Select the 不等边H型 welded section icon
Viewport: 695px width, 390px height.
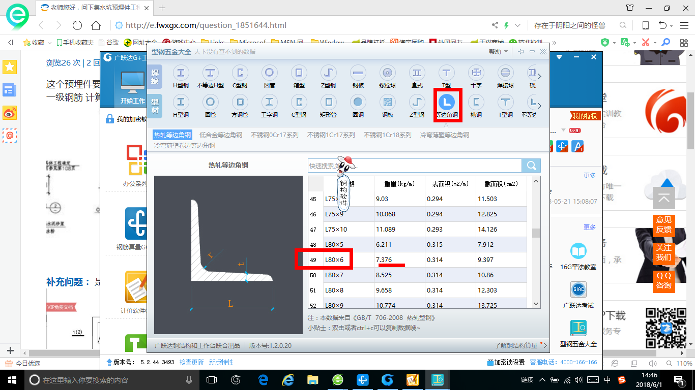(x=210, y=77)
